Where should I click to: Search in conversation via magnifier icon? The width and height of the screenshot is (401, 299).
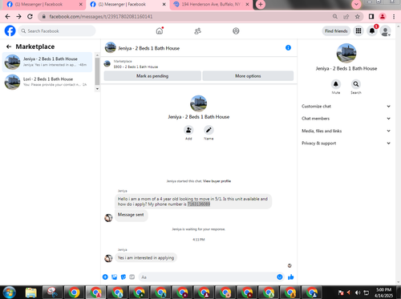click(356, 84)
